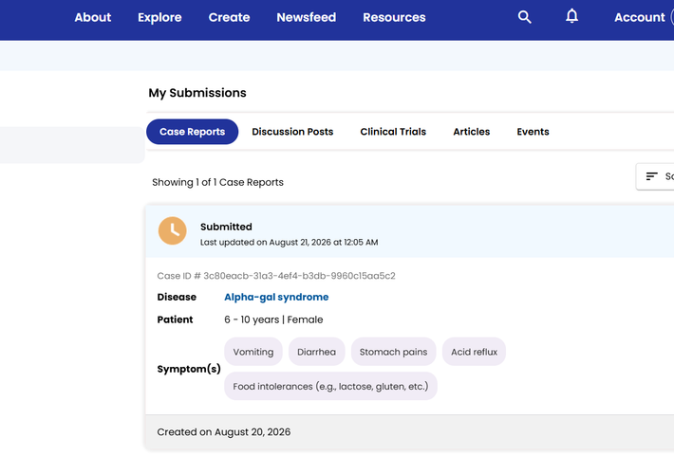Click the Vomiting symptom tag

(x=253, y=352)
